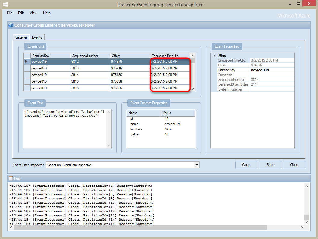Open the View menu

pyautogui.click(x=33, y=13)
